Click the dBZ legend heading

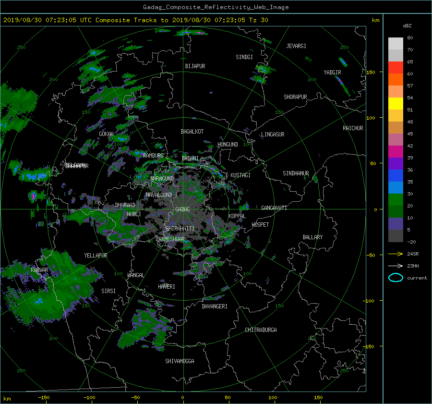tap(407, 26)
